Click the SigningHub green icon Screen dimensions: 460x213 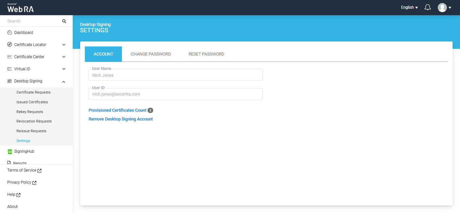(10, 152)
